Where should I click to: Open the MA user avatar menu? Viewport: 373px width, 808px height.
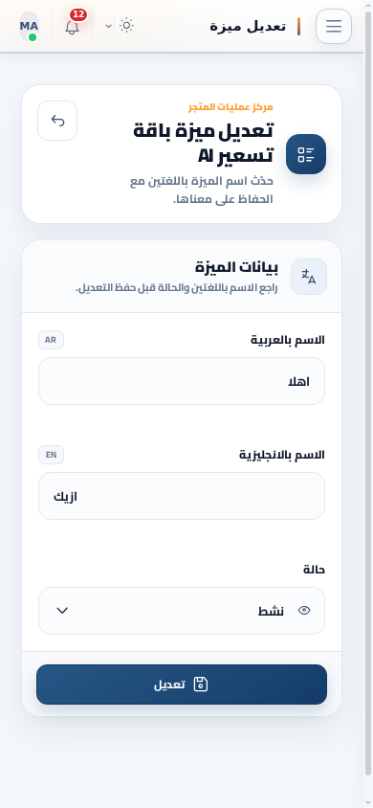tap(30, 26)
